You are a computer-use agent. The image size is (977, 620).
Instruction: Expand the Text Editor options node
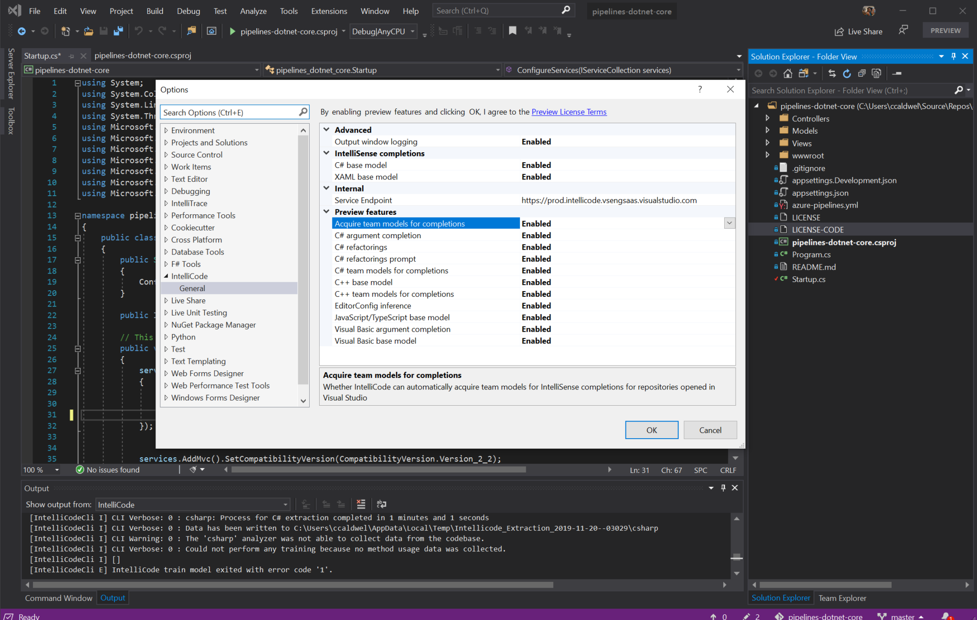166,179
